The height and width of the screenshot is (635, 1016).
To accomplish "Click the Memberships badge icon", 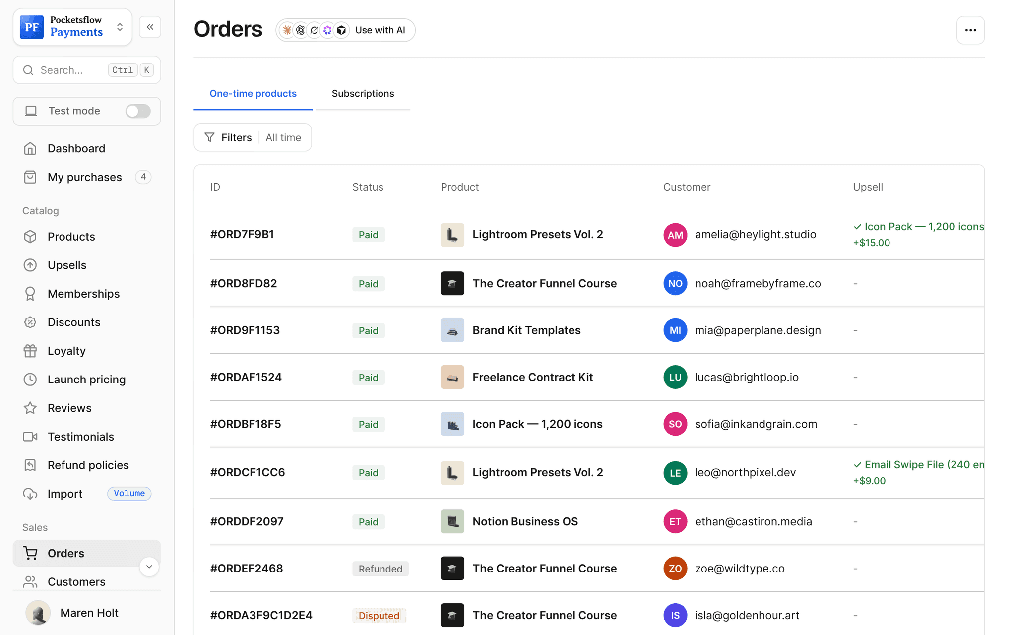I will pos(30,294).
